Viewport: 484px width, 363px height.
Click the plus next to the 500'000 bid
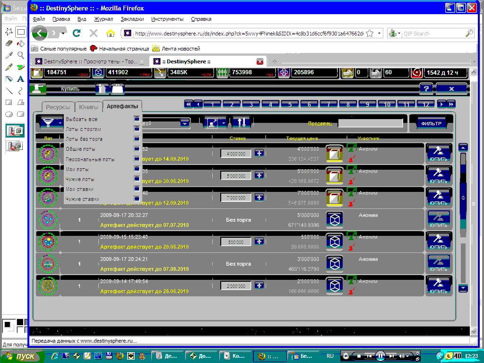pos(259,242)
